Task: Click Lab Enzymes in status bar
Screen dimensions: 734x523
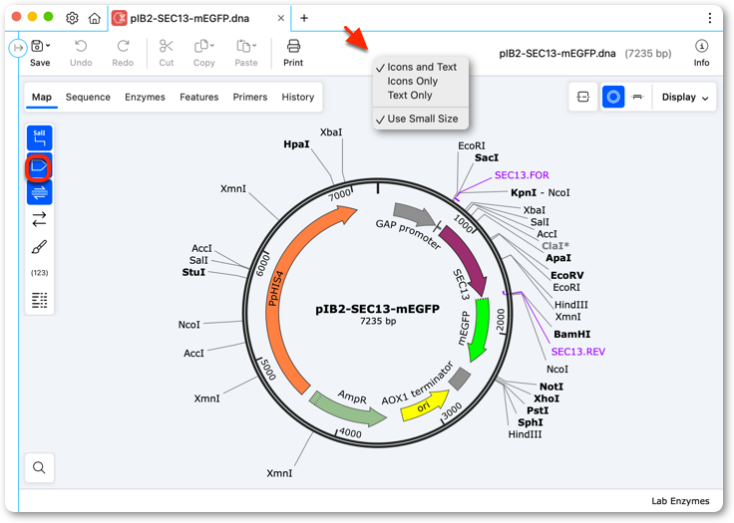Action: pyautogui.click(x=680, y=500)
